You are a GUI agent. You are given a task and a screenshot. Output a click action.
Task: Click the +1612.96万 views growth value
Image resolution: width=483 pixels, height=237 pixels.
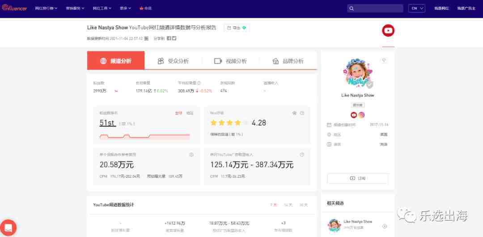click(x=175, y=223)
